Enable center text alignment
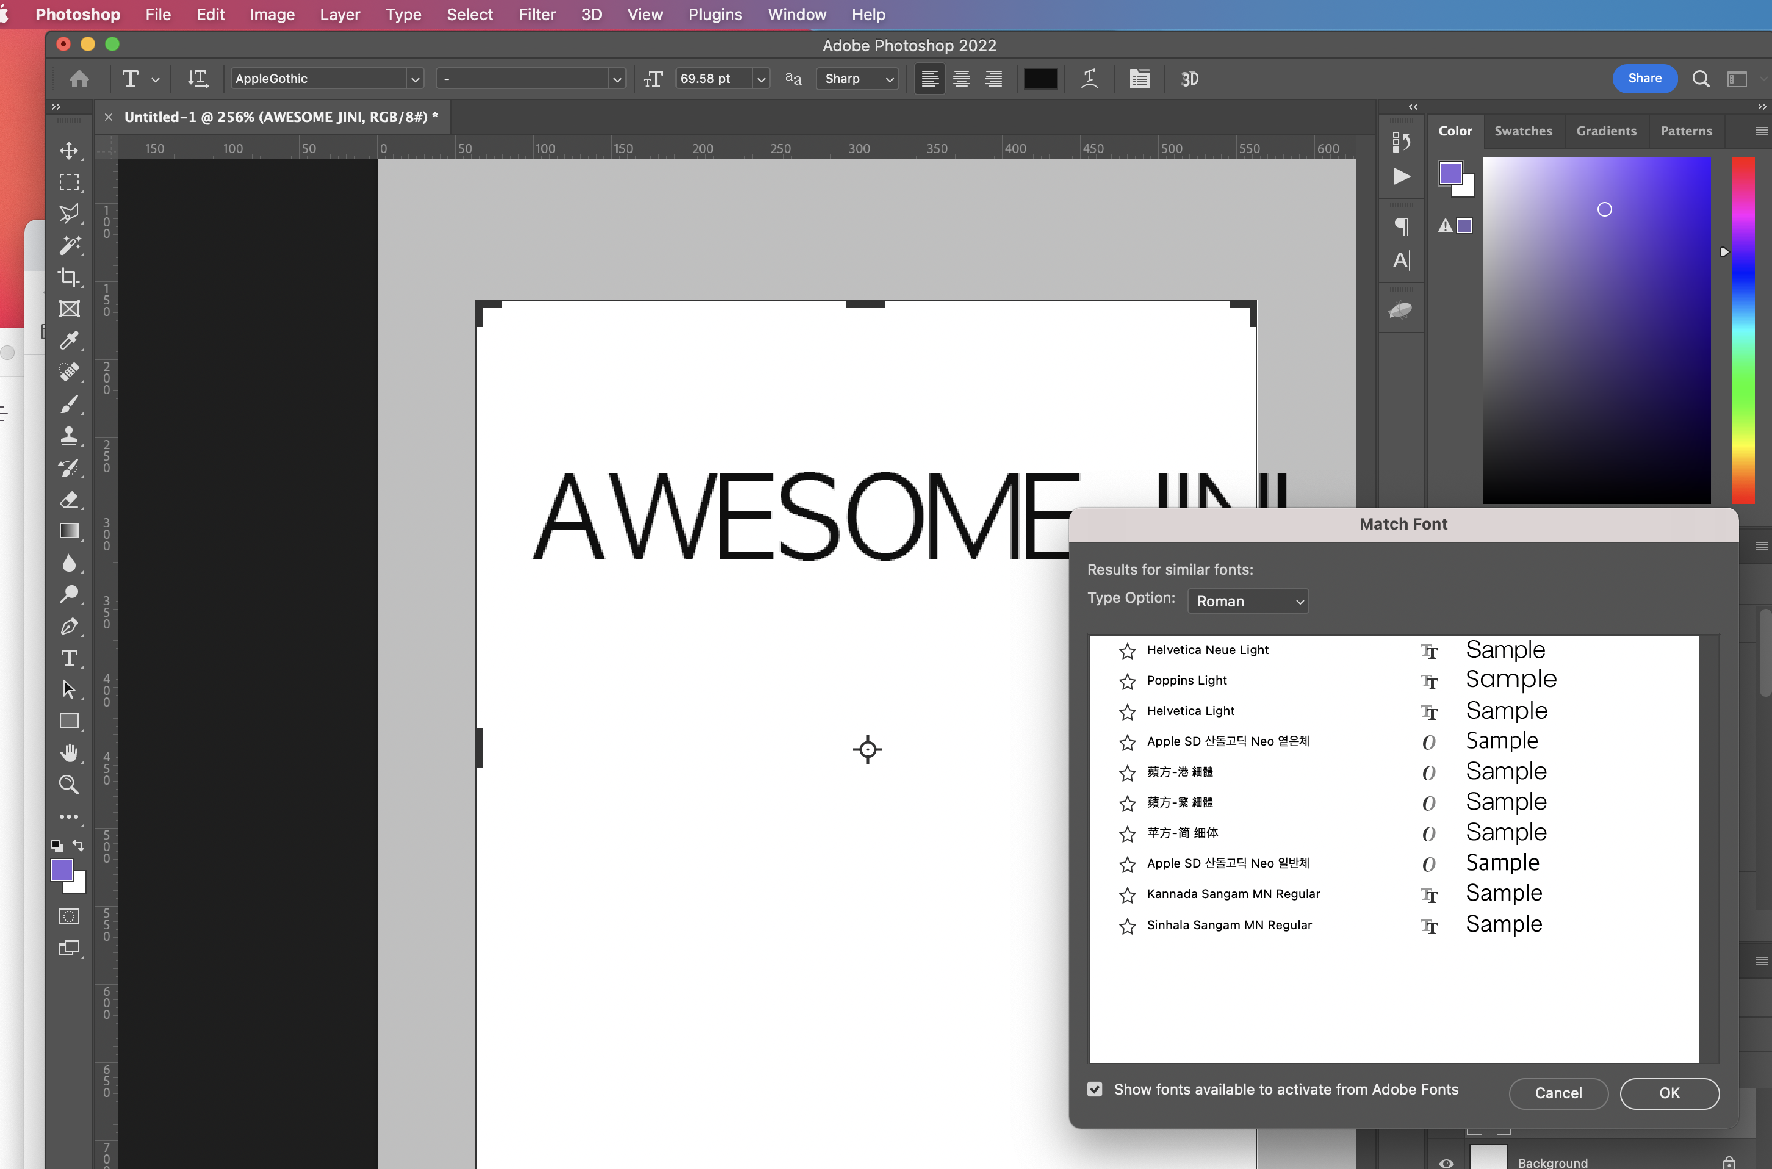Image resolution: width=1772 pixels, height=1169 pixels. [x=962, y=79]
